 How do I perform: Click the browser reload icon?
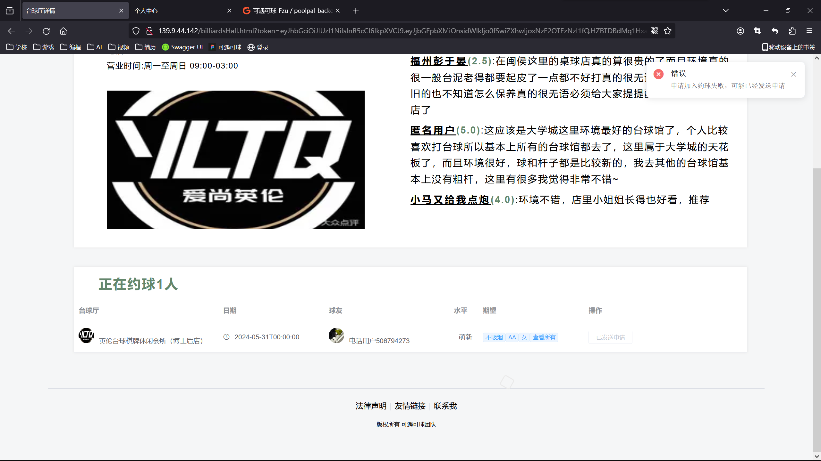tap(46, 31)
